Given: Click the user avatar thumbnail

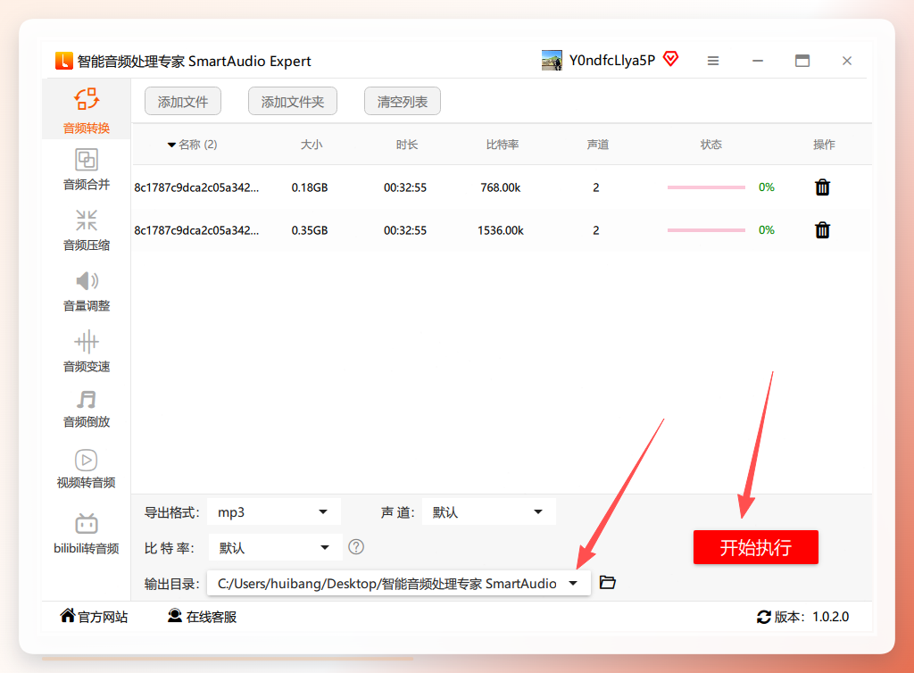Looking at the screenshot, I should click(552, 60).
